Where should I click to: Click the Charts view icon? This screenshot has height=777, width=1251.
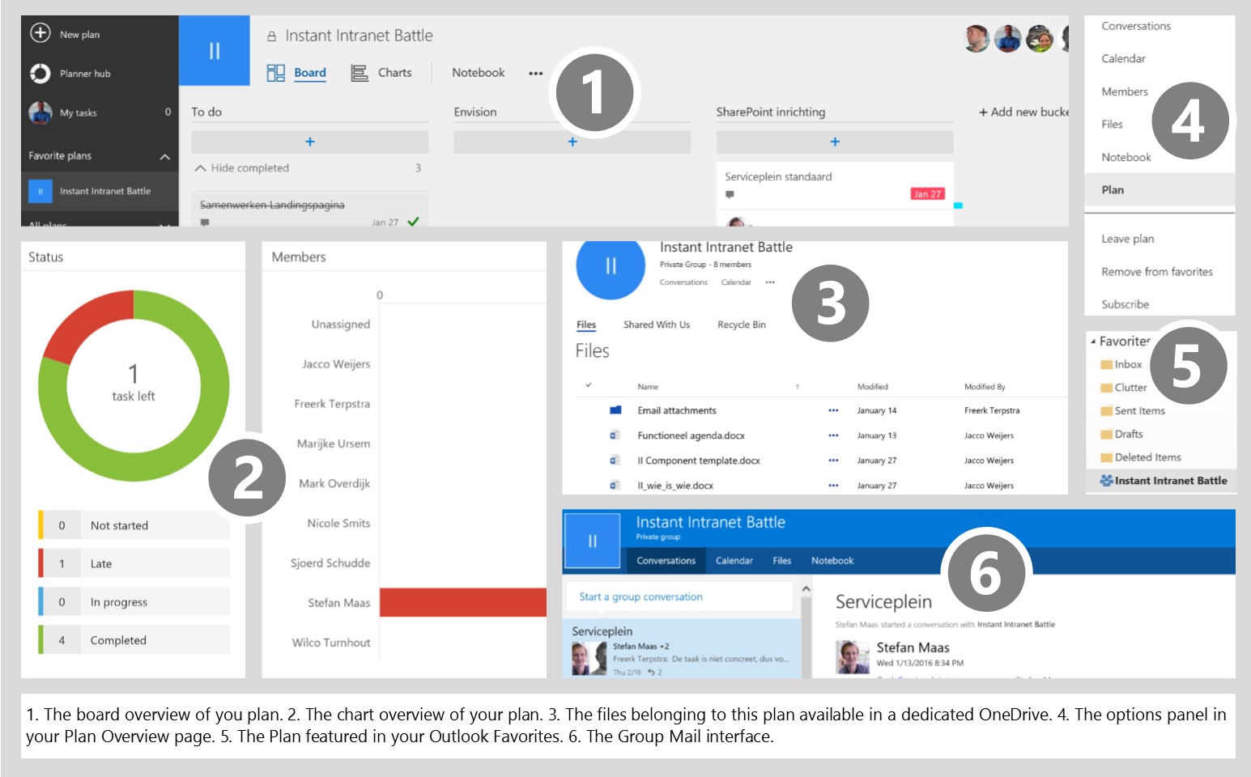point(360,73)
